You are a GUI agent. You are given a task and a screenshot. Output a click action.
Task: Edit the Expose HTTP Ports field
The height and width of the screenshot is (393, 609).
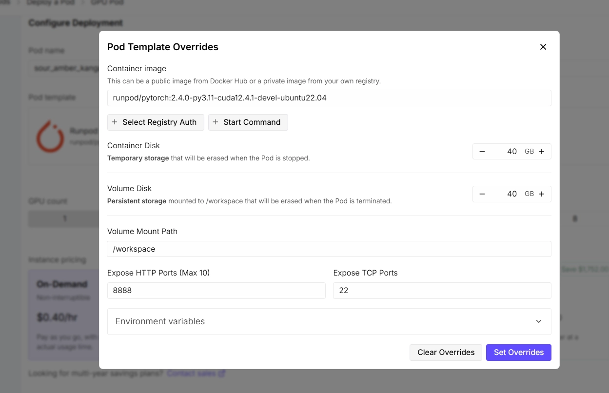point(216,291)
